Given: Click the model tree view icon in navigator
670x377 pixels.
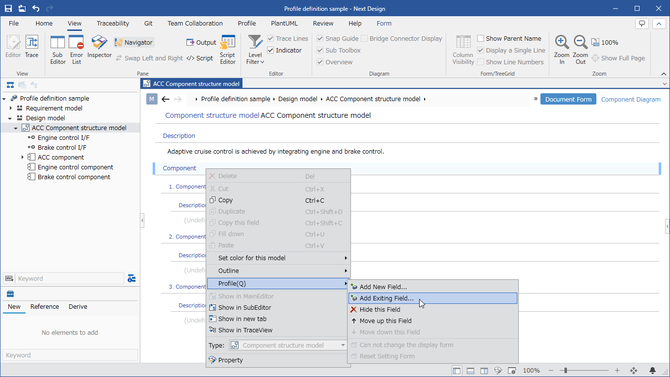Looking at the screenshot, I should tap(10, 85).
